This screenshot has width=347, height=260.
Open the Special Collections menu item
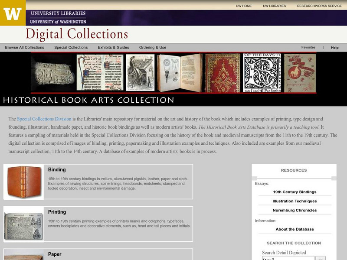pyautogui.click(x=71, y=48)
